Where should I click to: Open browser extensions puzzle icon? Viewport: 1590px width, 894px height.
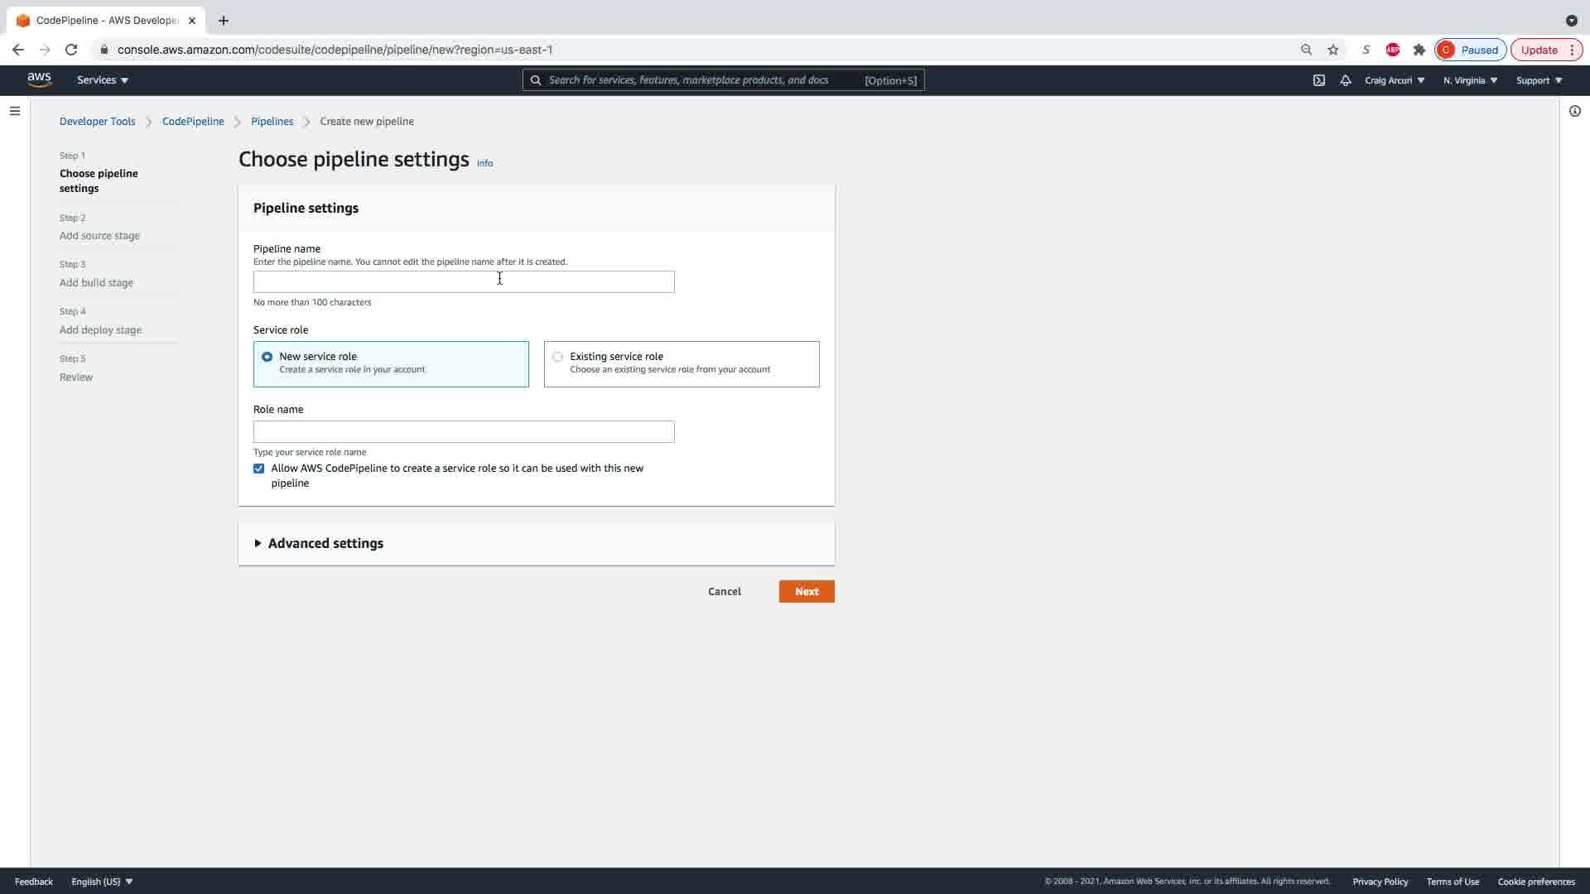coord(1419,50)
